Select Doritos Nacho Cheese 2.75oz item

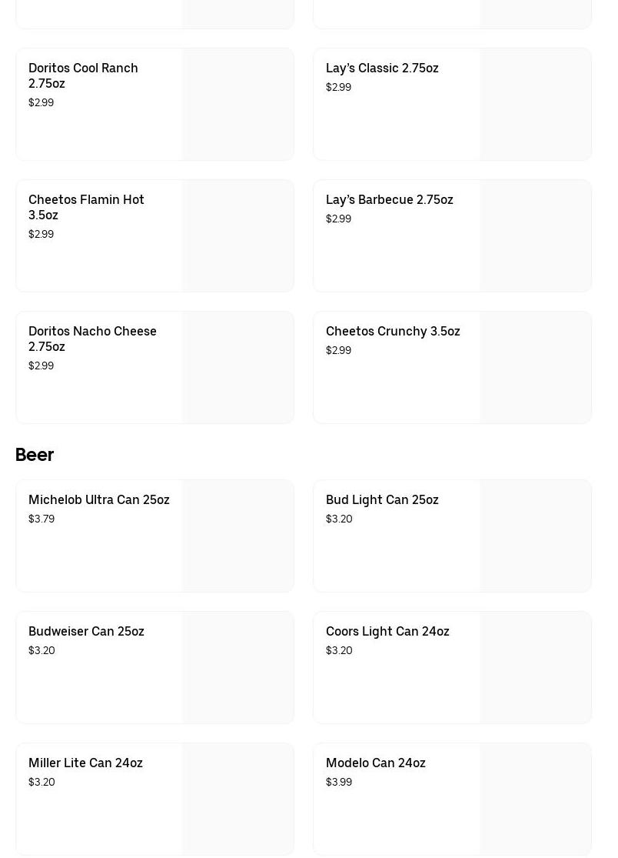click(x=92, y=339)
